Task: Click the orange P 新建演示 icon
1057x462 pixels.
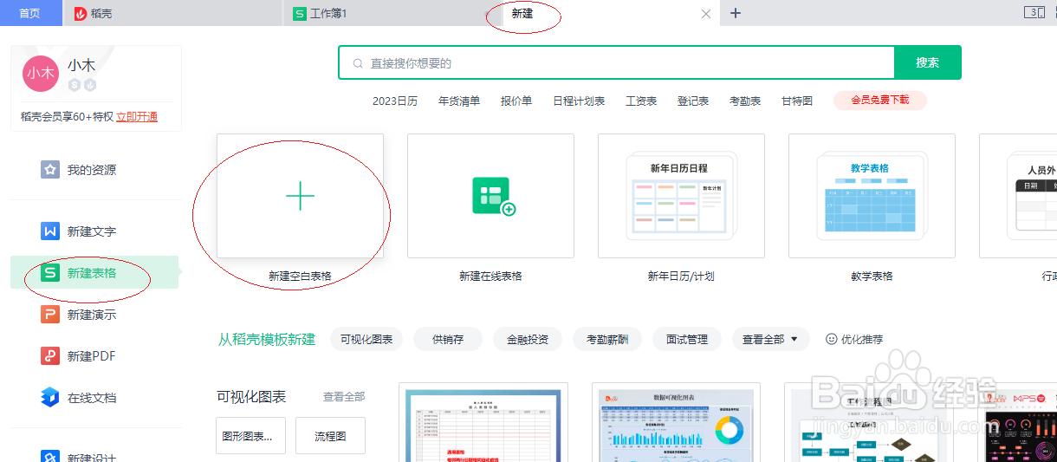Action: pyautogui.click(x=50, y=315)
